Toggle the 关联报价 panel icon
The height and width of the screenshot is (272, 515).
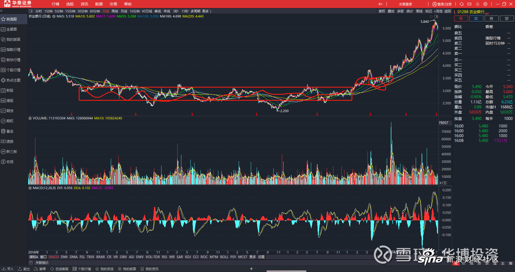31,263
